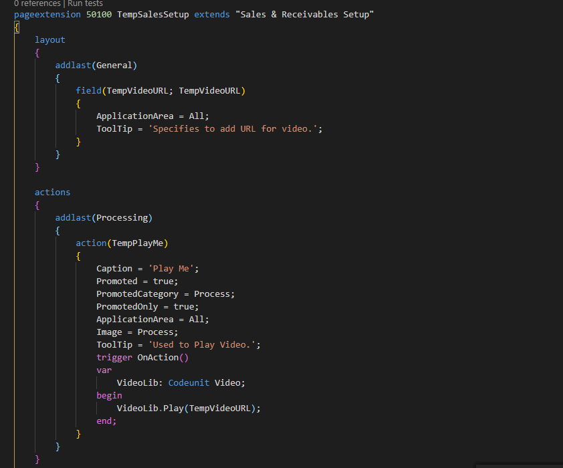563x468 pixels.
Task: Click the "Run tests" CodeLens link
Action: 85,4
